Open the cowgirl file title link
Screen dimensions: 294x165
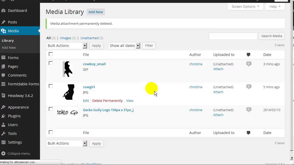[x=89, y=87]
